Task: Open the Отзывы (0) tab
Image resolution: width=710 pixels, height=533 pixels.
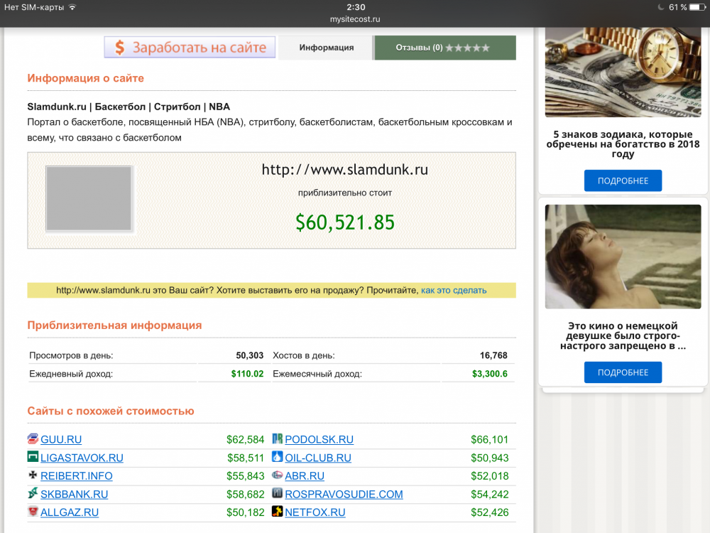Action: 444,48
